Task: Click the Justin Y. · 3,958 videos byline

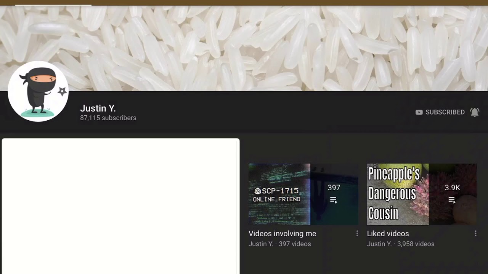Action: coord(400,244)
